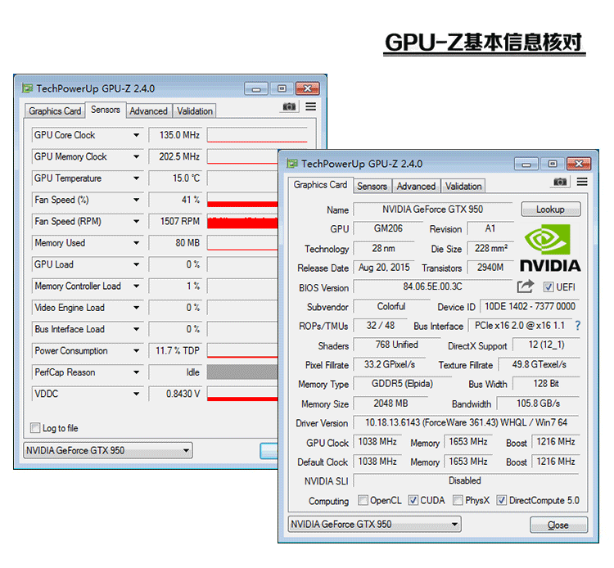Click camera icon in Sensors window
The image size is (614, 568).
tap(289, 106)
